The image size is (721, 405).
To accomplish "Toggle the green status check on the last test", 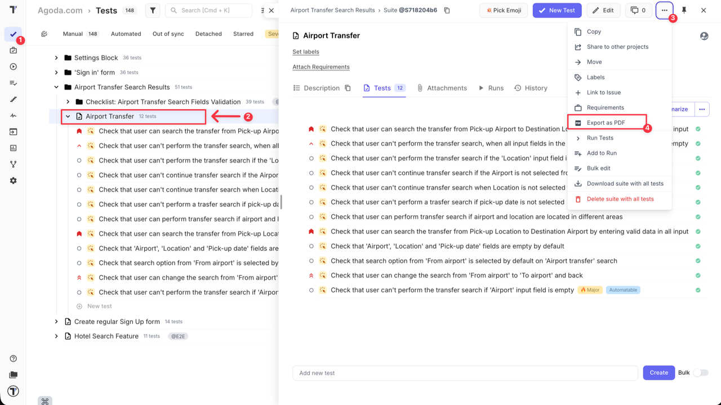I will 698,290.
